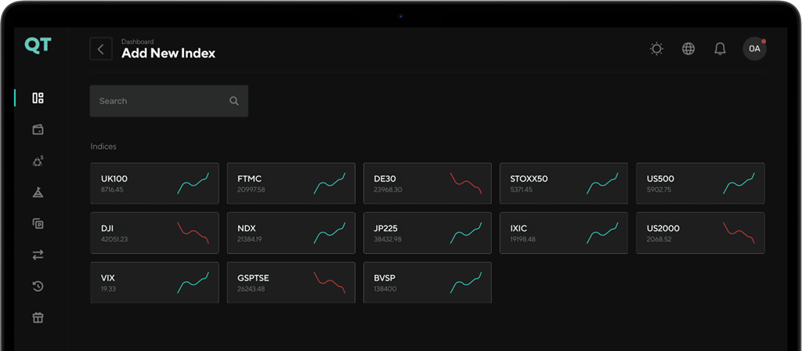Select the UK100 index card

click(x=154, y=183)
